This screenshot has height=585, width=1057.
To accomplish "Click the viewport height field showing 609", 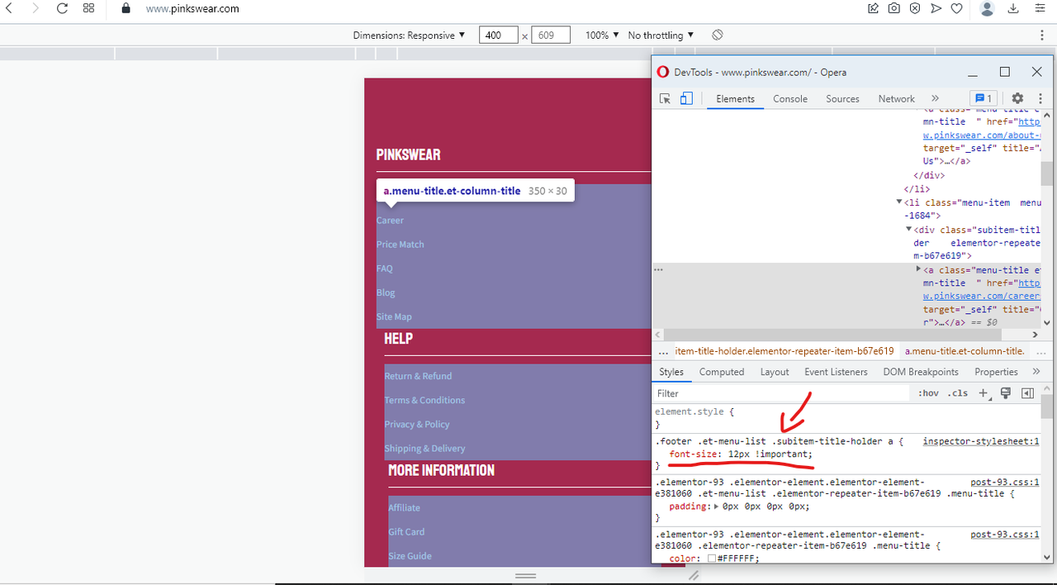I will pyautogui.click(x=550, y=36).
